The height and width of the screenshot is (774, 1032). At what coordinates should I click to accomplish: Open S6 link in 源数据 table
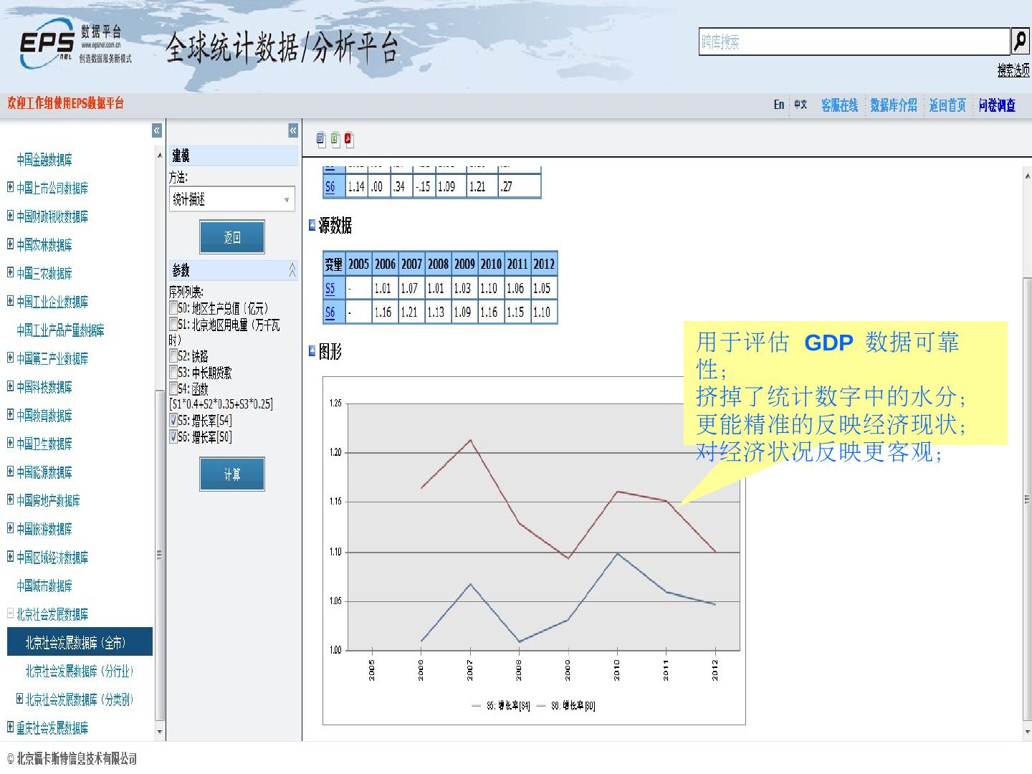pos(330,312)
